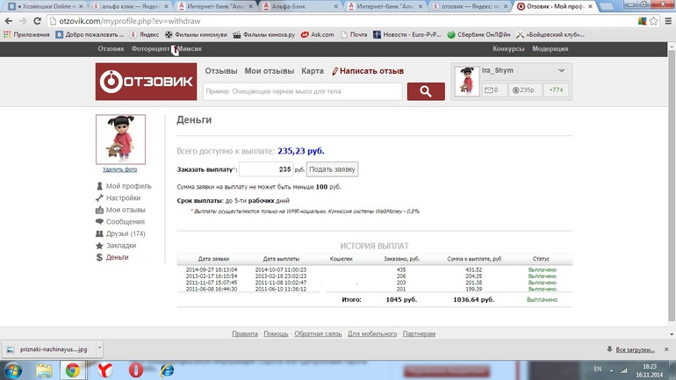Click the Windows Start button
The image size is (676, 380).
tap(12, 370)
